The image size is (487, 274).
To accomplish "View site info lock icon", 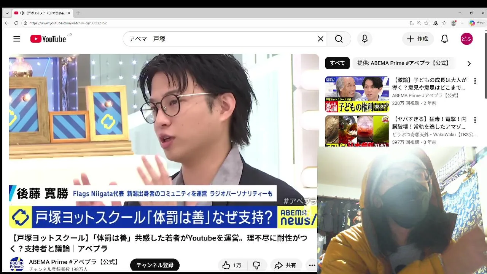I will [x=25, y=23].
